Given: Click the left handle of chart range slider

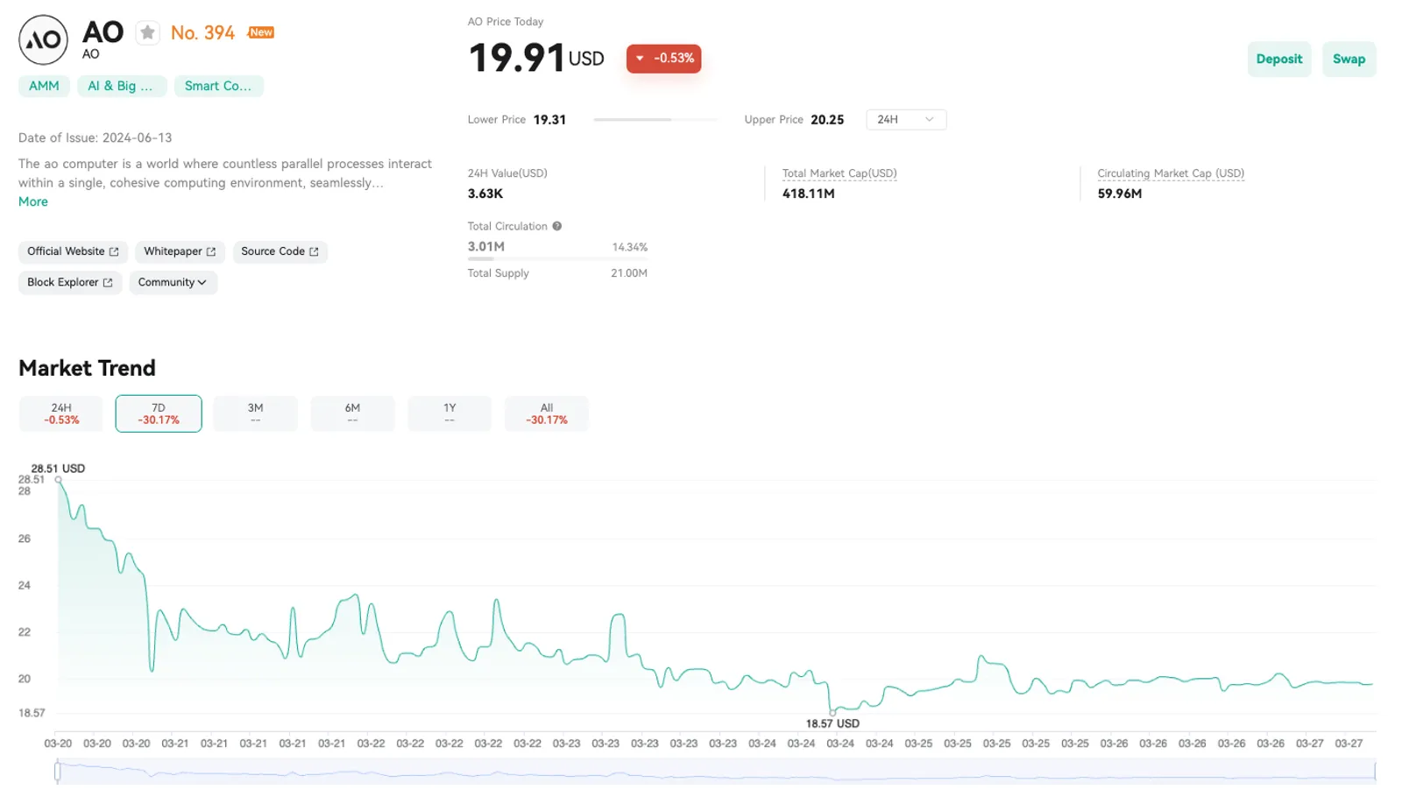Looking at the screenshot, I should point(57,771).
